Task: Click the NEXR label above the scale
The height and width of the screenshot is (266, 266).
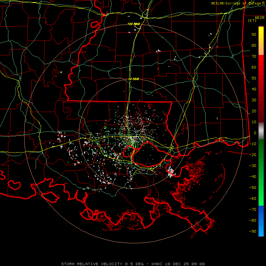Action: pos(259,18)
